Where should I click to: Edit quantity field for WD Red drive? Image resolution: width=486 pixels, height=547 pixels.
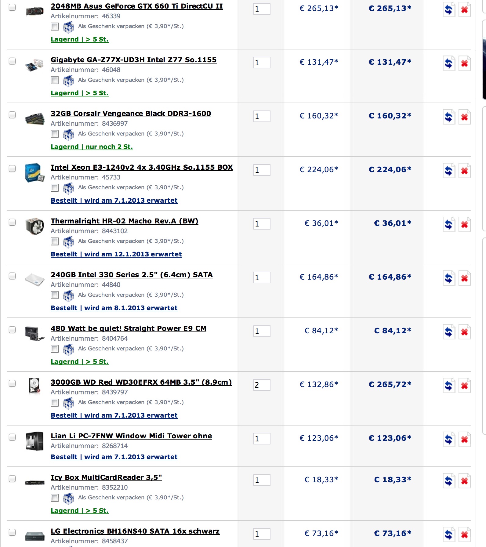tap(262, 385)
